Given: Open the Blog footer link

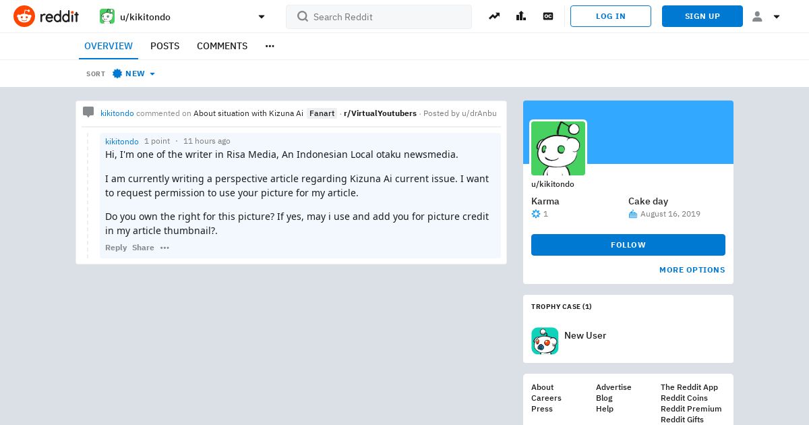Looking at the screenshot, I should 604,398.
